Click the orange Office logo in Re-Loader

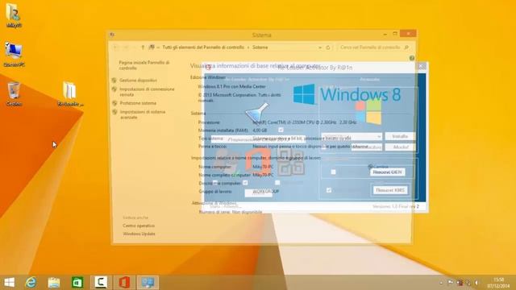(x=258, y=160)
